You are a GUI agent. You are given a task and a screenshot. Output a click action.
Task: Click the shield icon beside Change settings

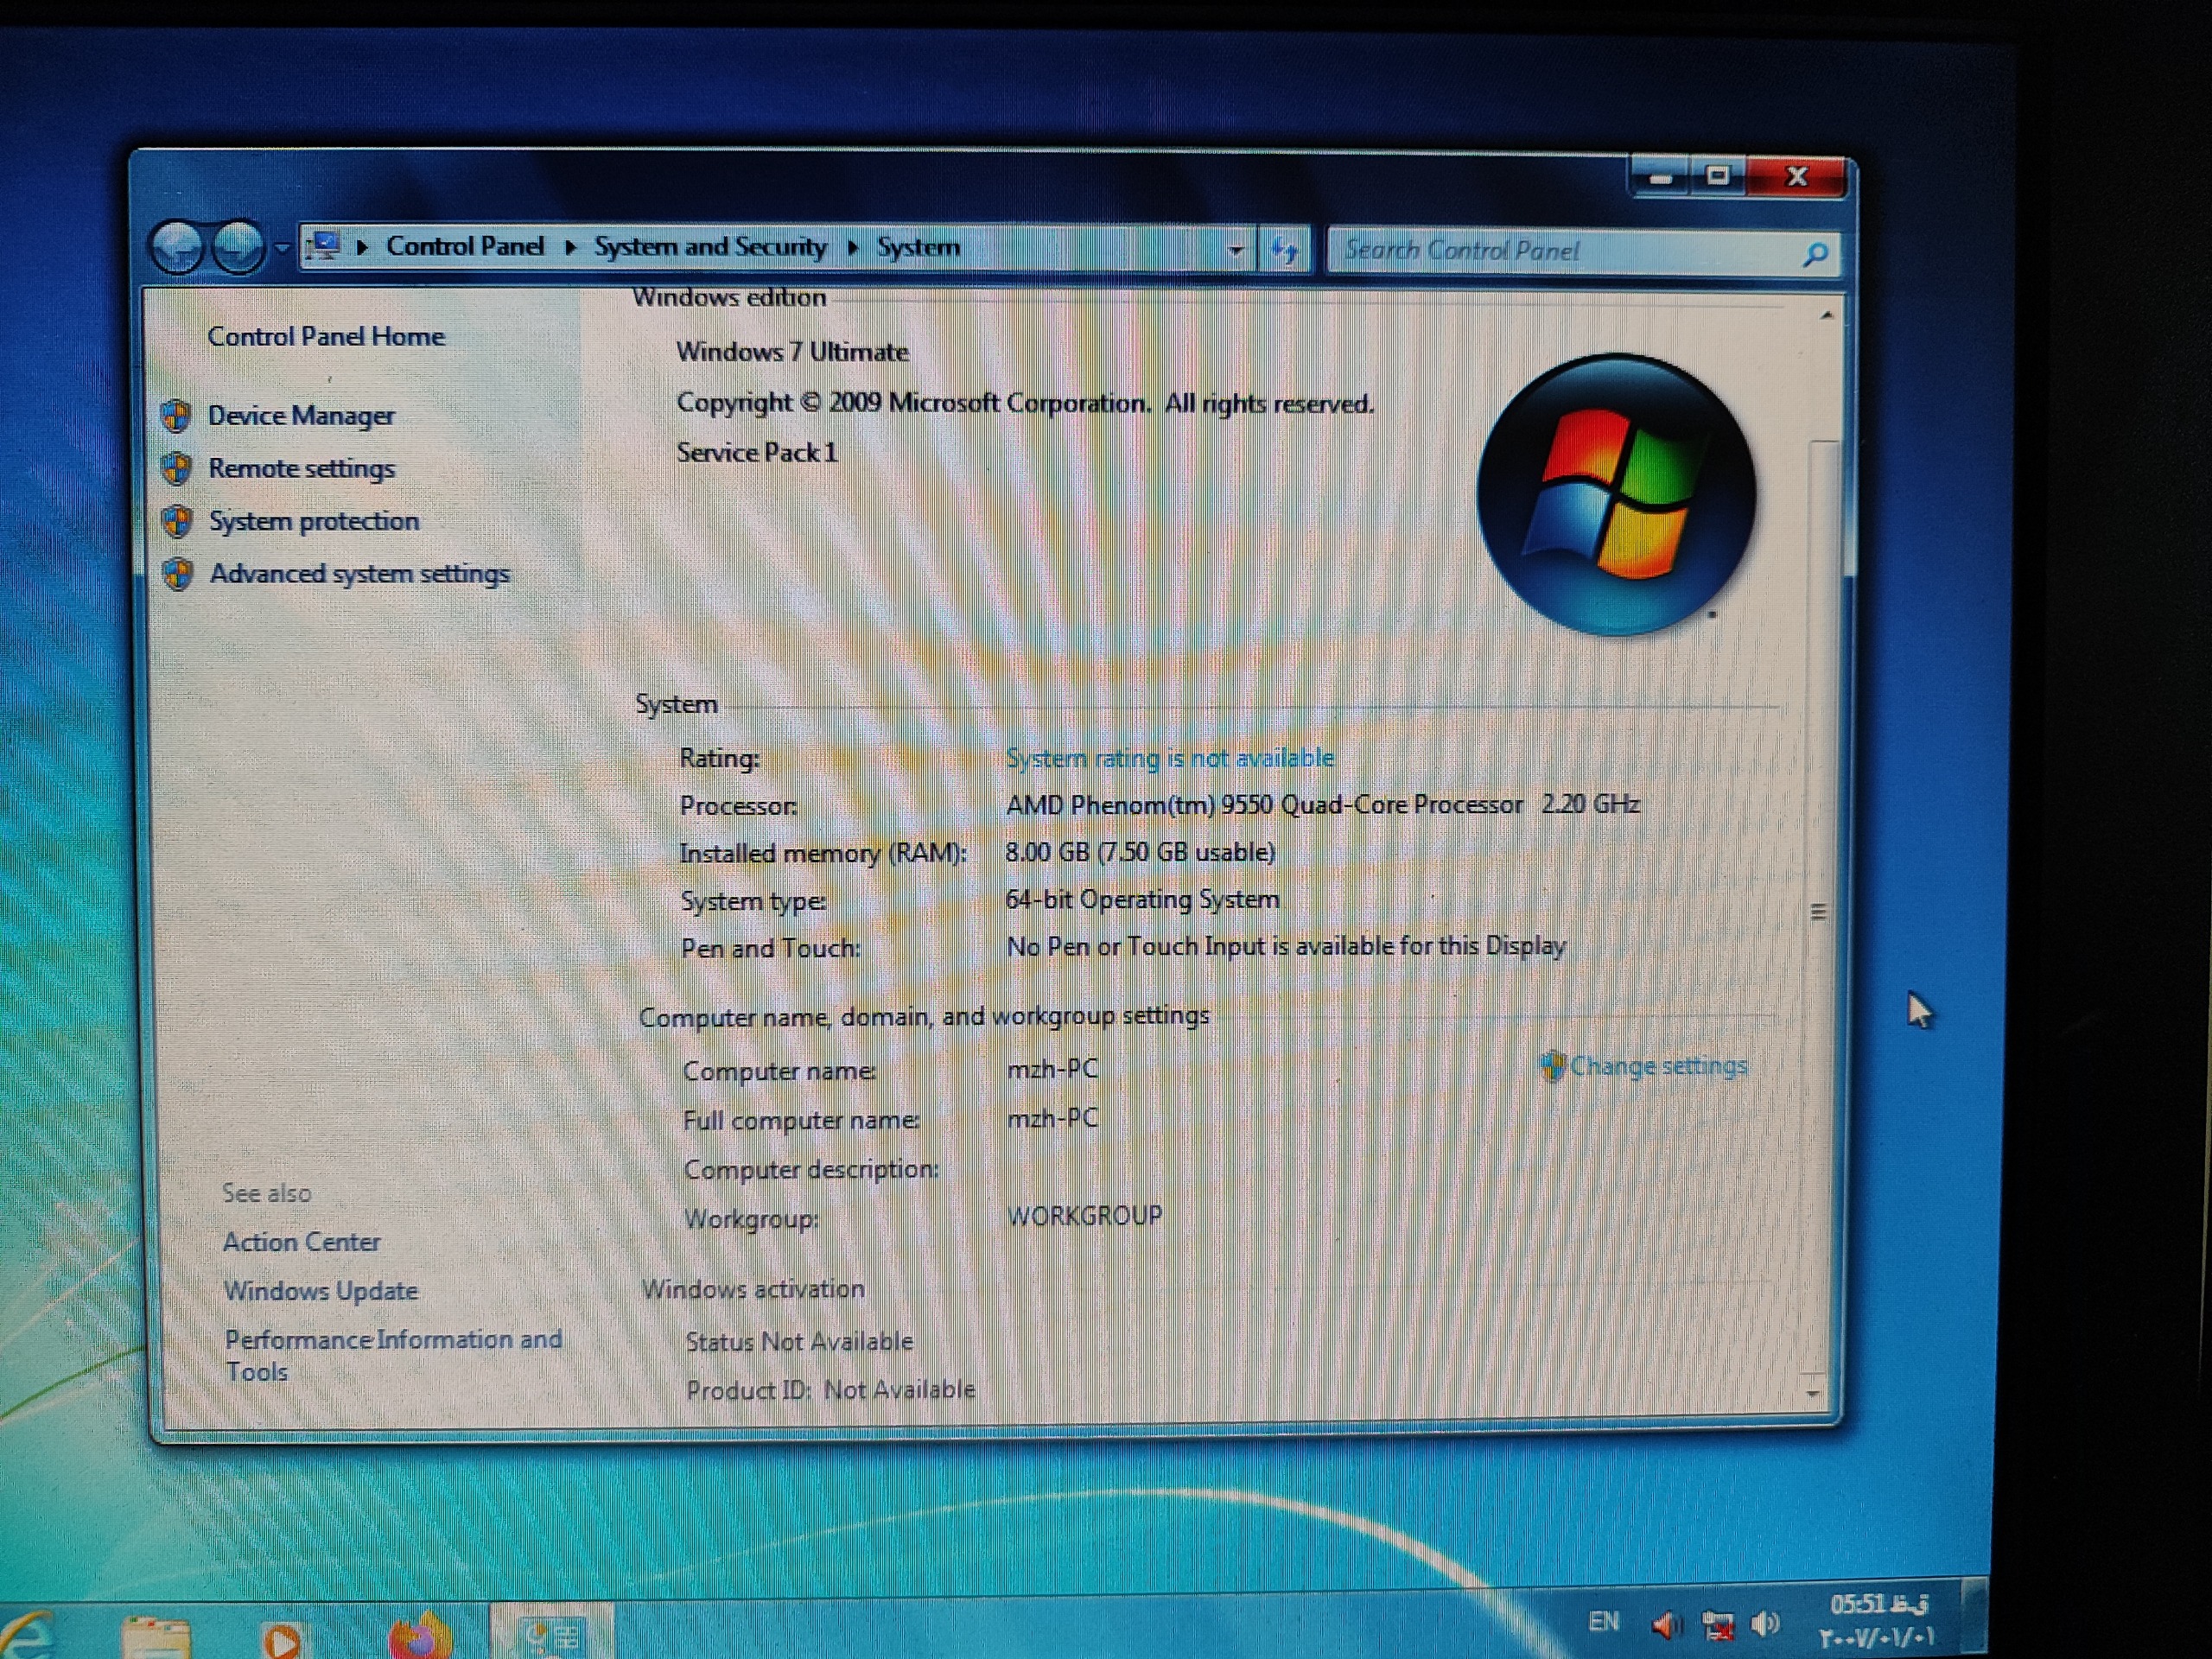[x=1552, y=1066]
